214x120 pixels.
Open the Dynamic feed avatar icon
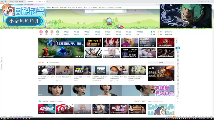click(46, 32)
